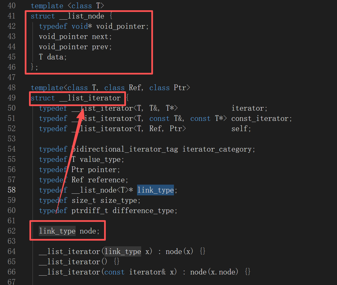Click the default constructor on line 65

79,262
